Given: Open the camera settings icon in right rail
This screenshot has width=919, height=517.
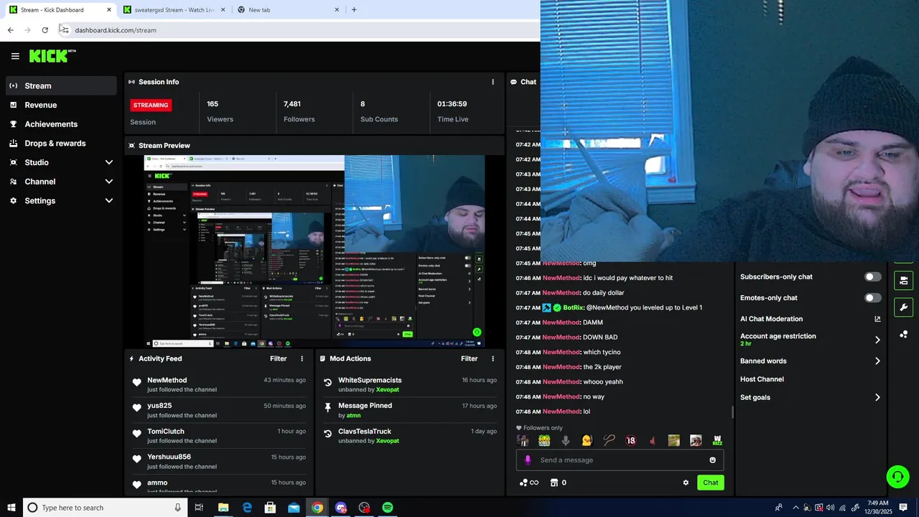Looking at the screenshot, I should coord(903,280).
